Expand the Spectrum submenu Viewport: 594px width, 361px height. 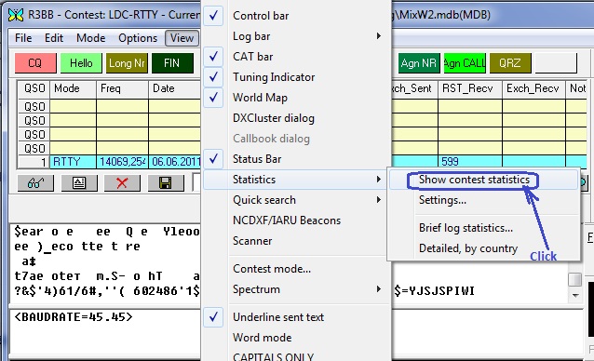click(296, 289)
